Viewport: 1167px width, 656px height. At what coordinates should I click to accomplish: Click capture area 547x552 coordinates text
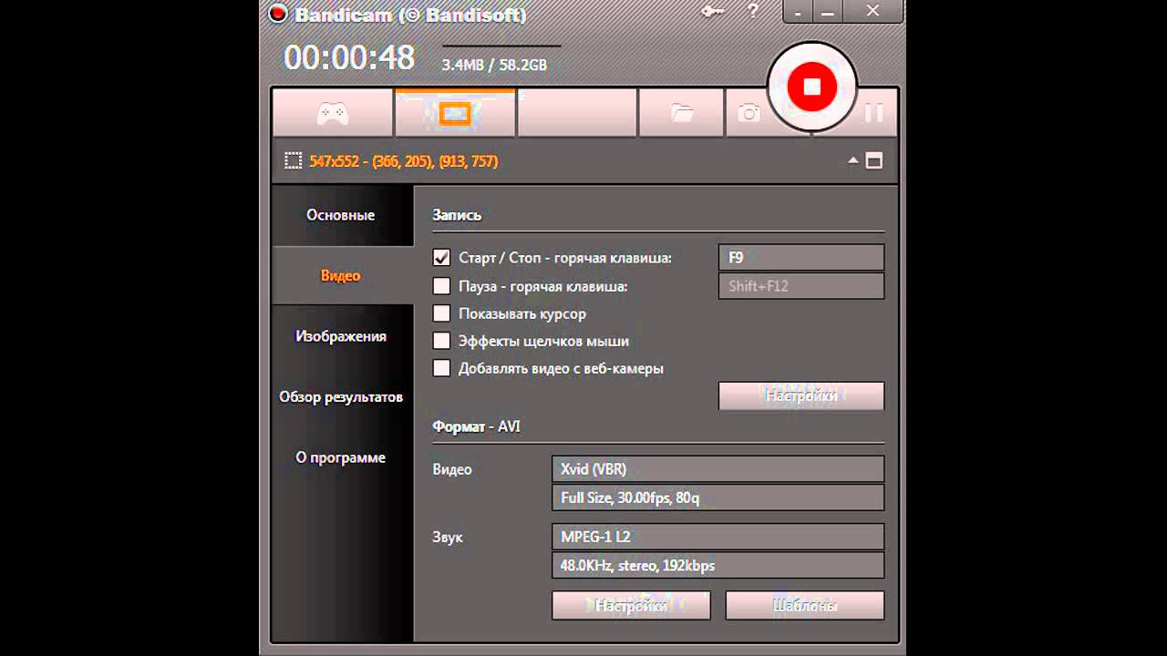click(404, 161)
